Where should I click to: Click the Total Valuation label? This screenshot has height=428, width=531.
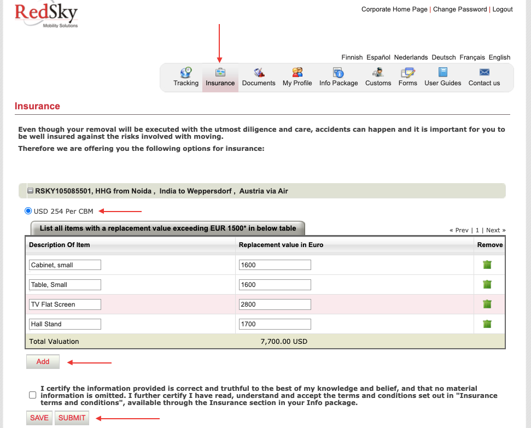54,341
